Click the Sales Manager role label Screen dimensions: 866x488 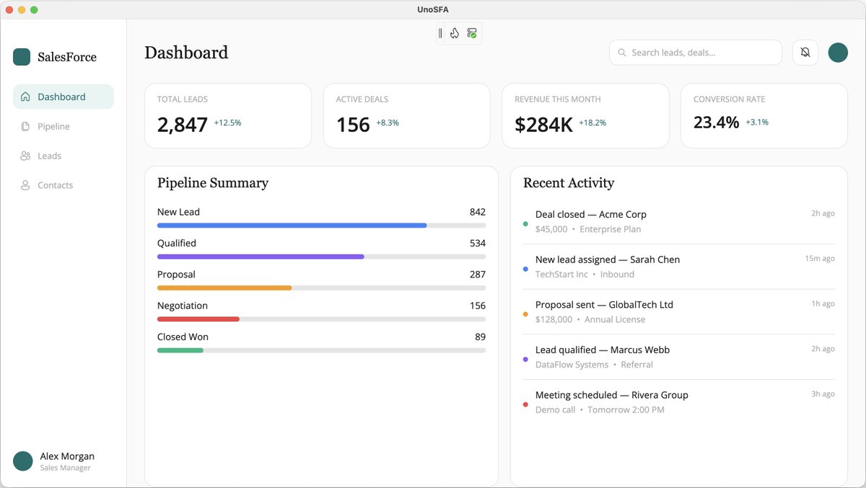[66, 468]
